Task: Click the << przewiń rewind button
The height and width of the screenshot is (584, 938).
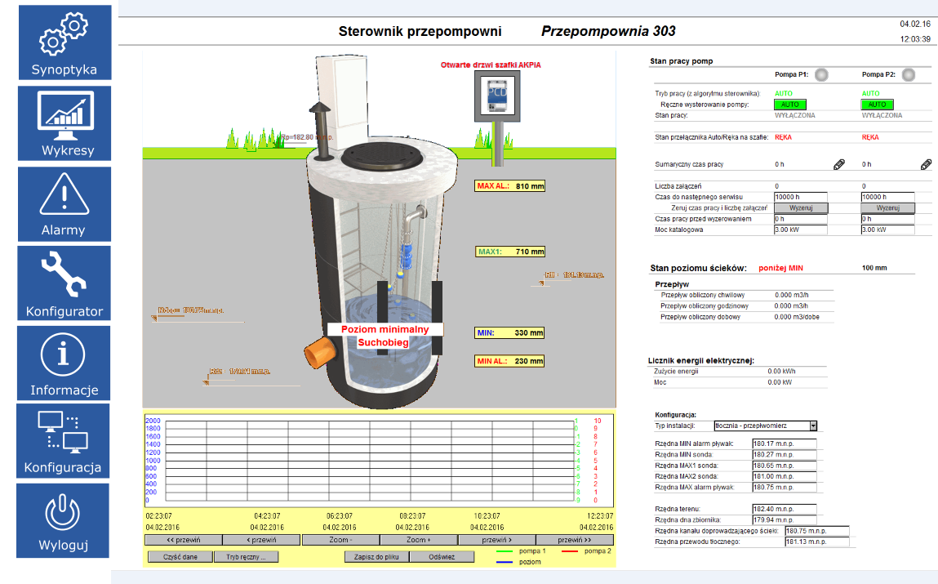Action: (184, 540)
